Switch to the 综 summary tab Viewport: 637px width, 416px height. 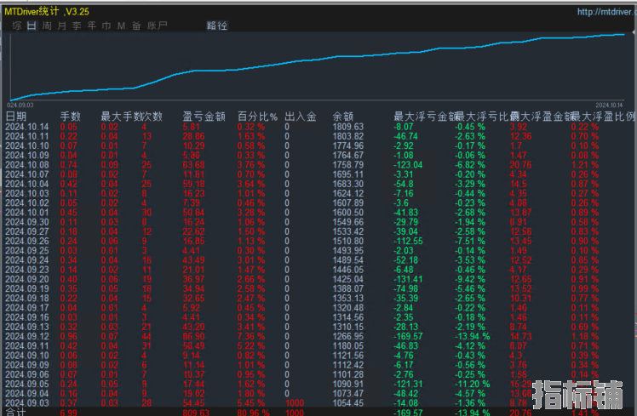(x=15, y=26)
